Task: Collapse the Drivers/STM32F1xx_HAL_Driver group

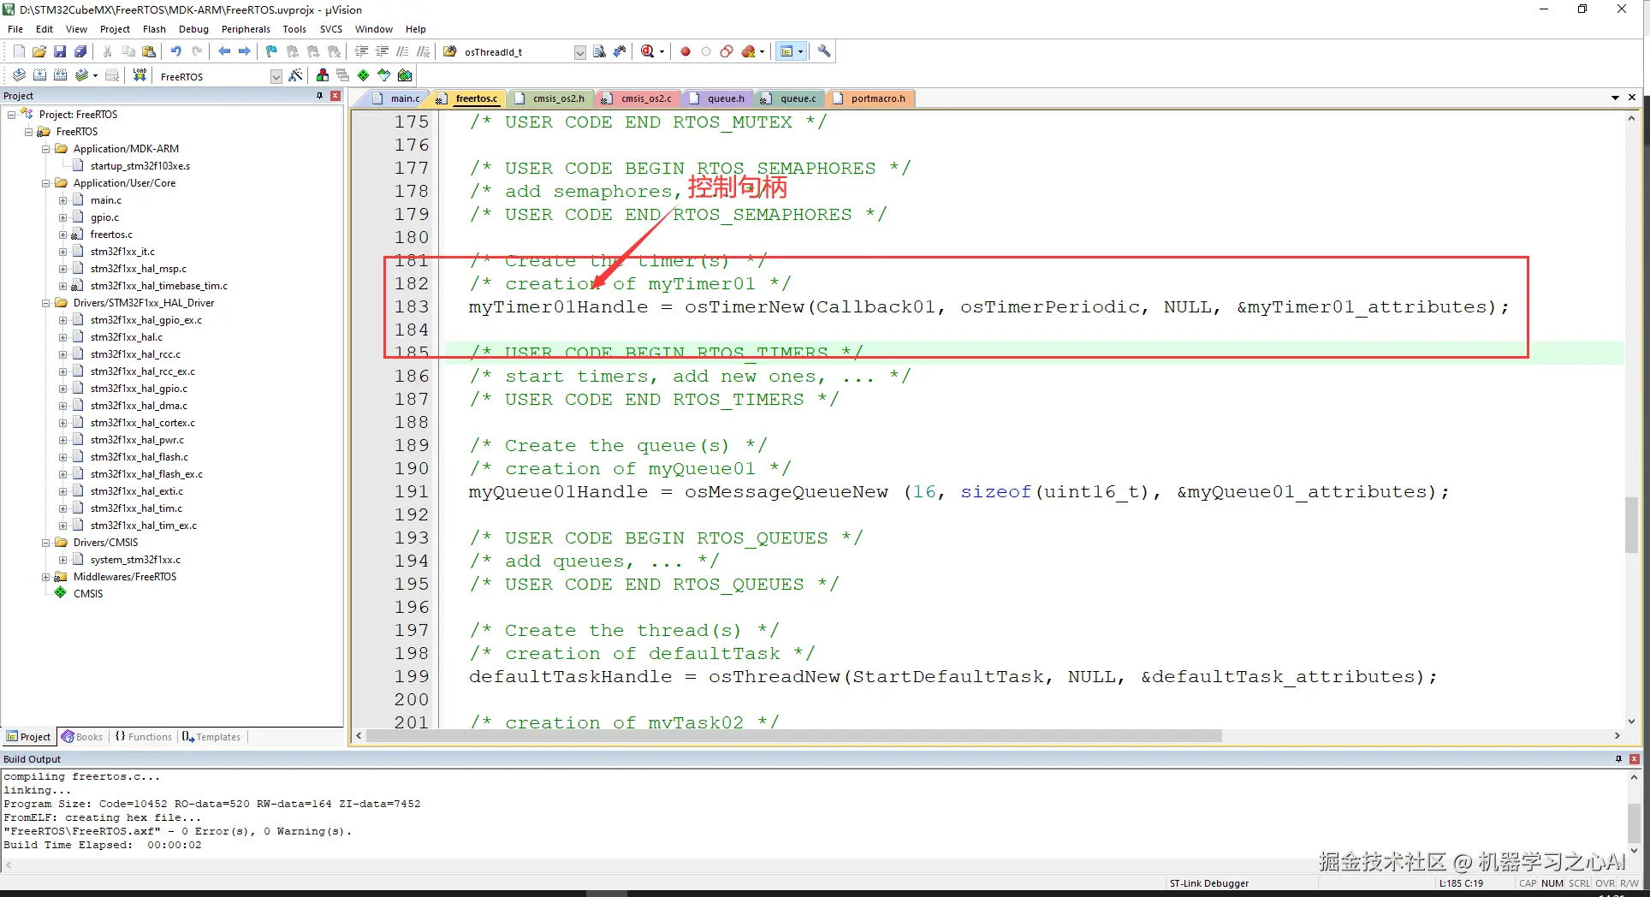Action: (x=46, y=303)
